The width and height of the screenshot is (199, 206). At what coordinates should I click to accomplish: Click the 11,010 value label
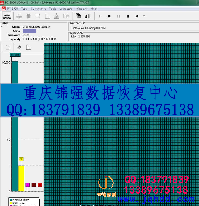tap(15, 55)
